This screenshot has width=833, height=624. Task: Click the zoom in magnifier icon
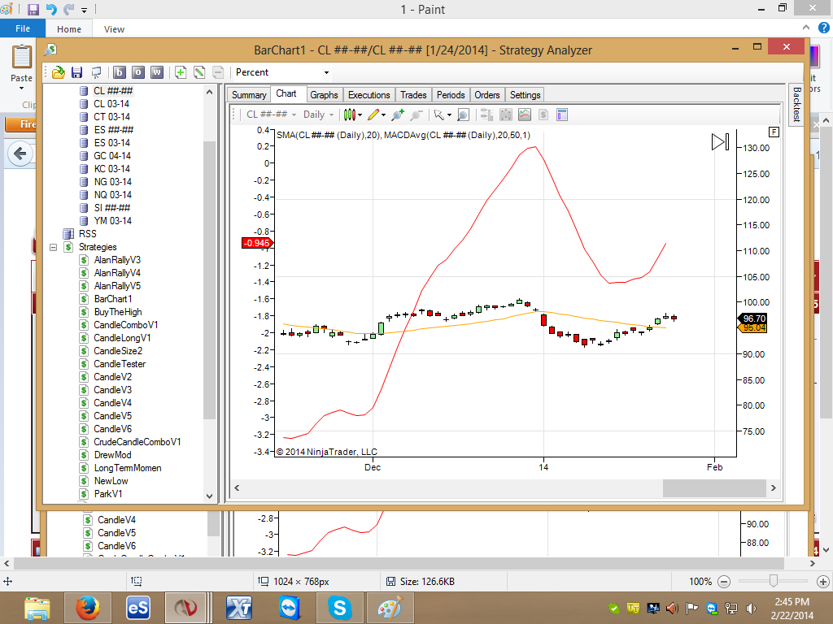[397, 115]
